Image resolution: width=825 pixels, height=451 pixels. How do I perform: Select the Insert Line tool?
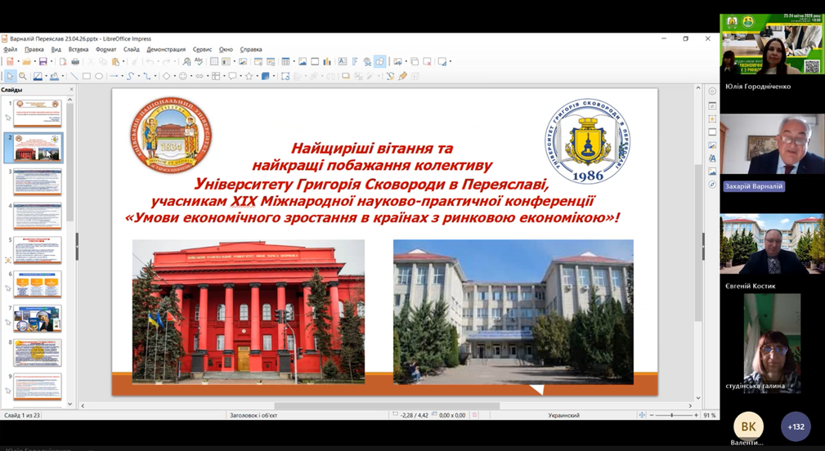pos(74,76)
